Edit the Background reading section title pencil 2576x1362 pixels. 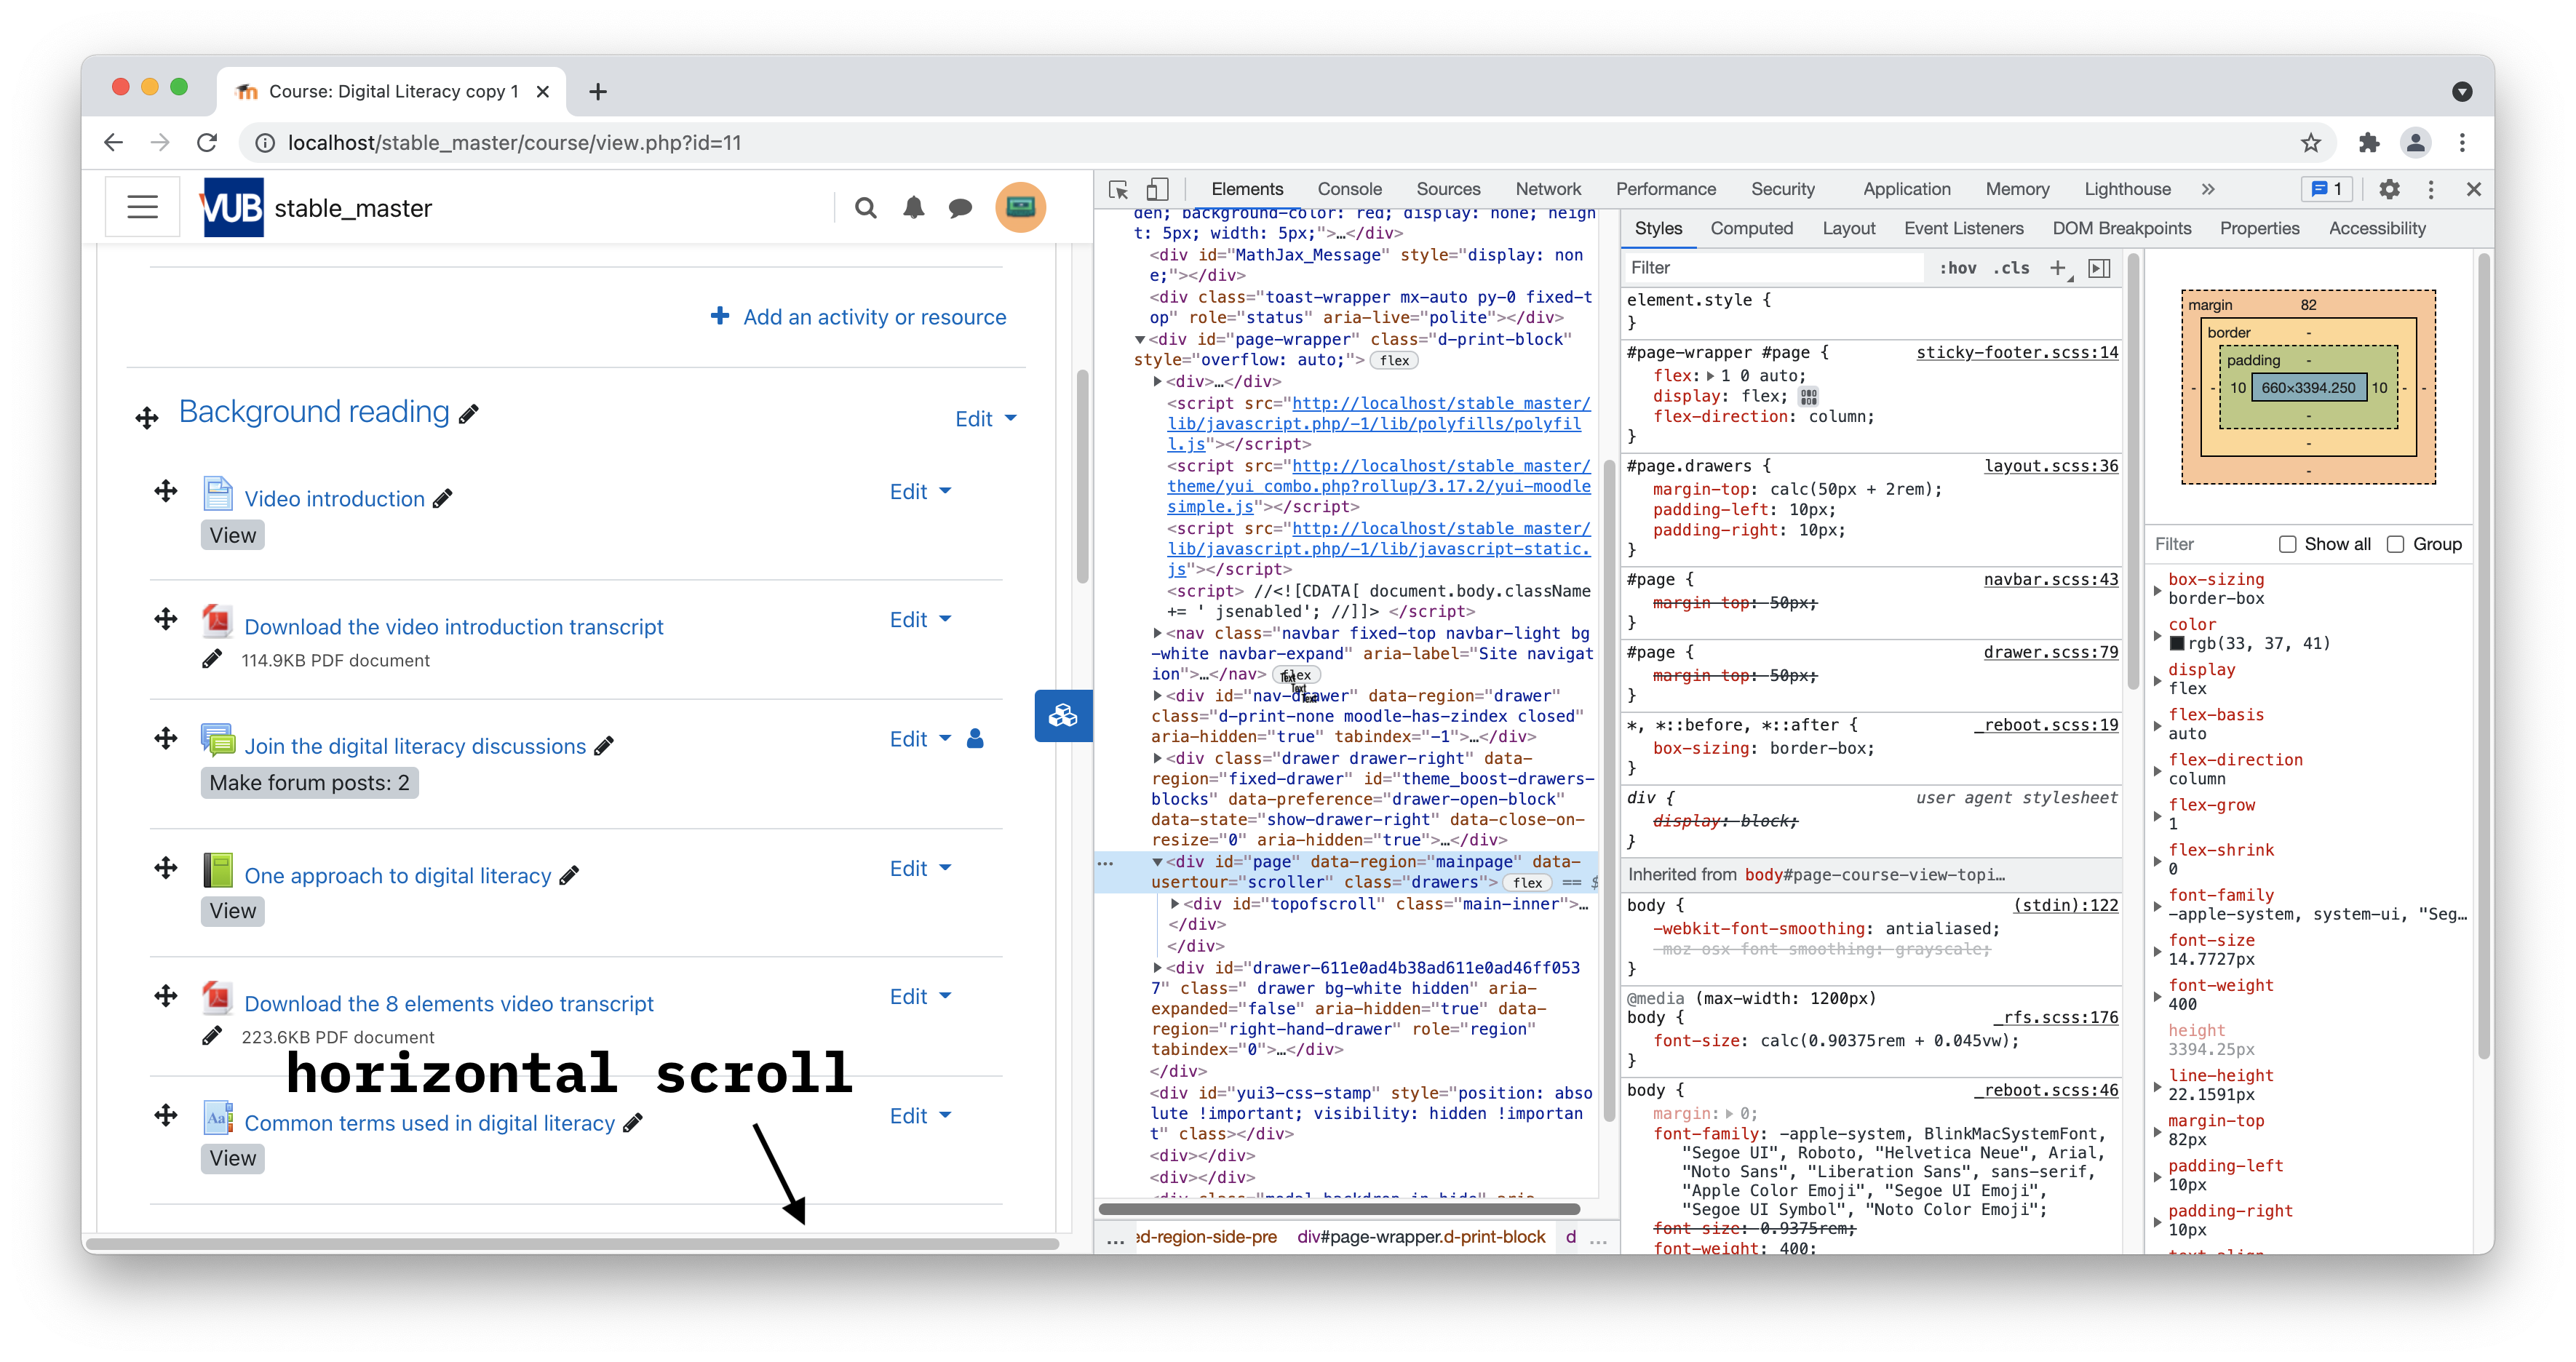469,414
